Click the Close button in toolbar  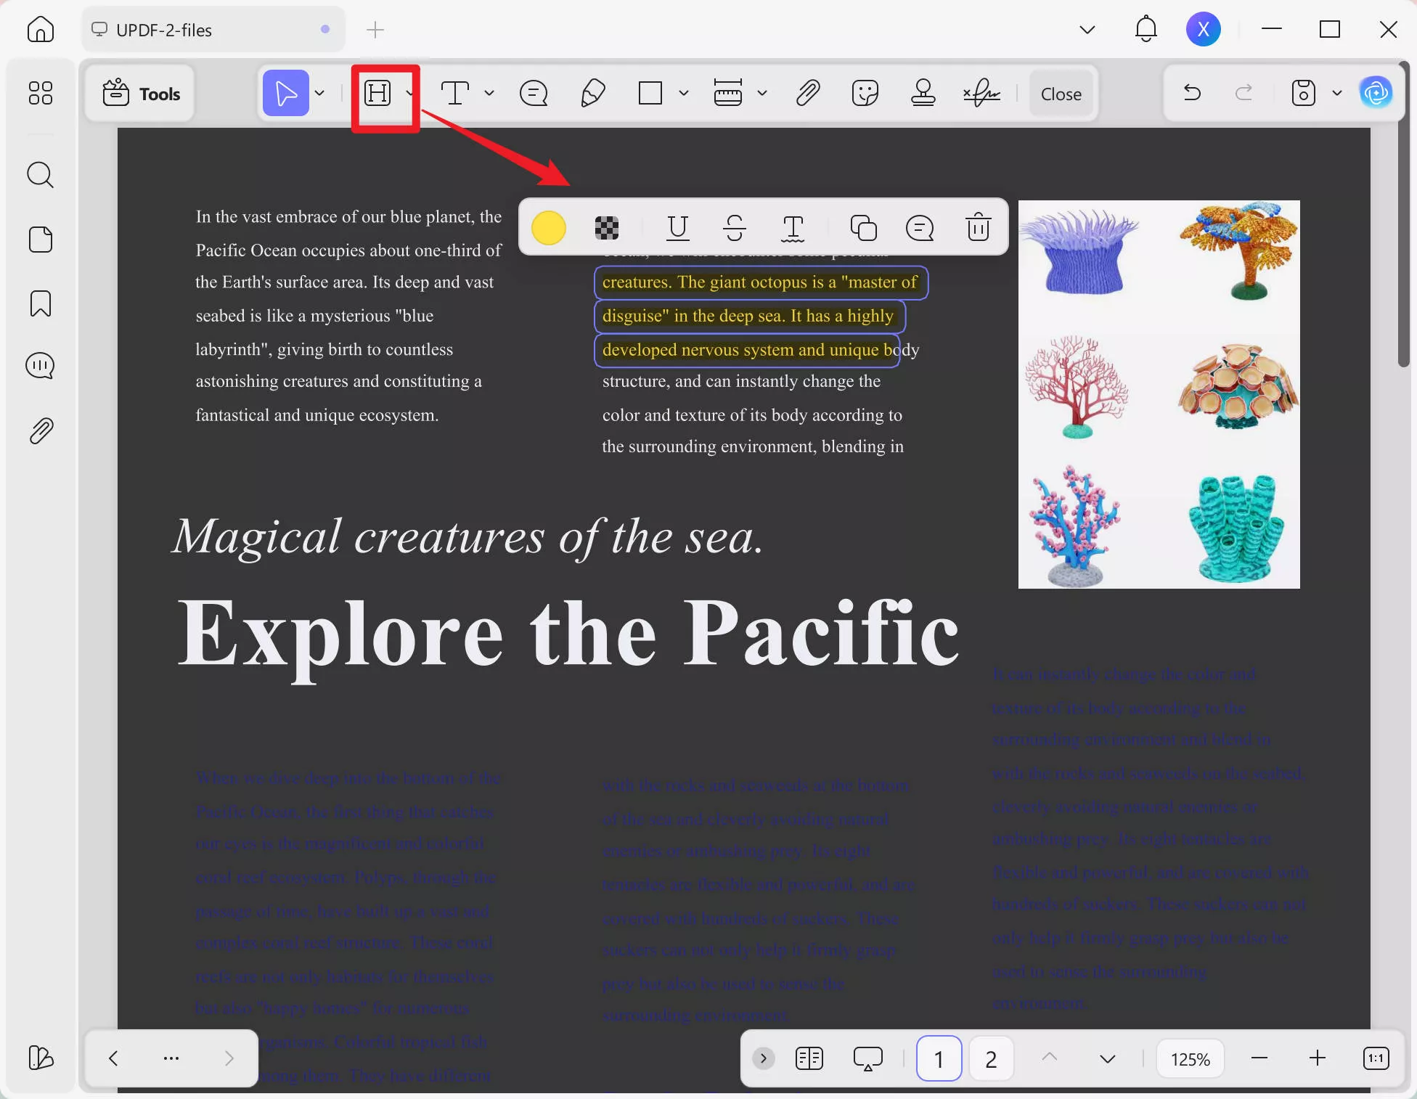pyautogui.click(x=1061, y=94)
